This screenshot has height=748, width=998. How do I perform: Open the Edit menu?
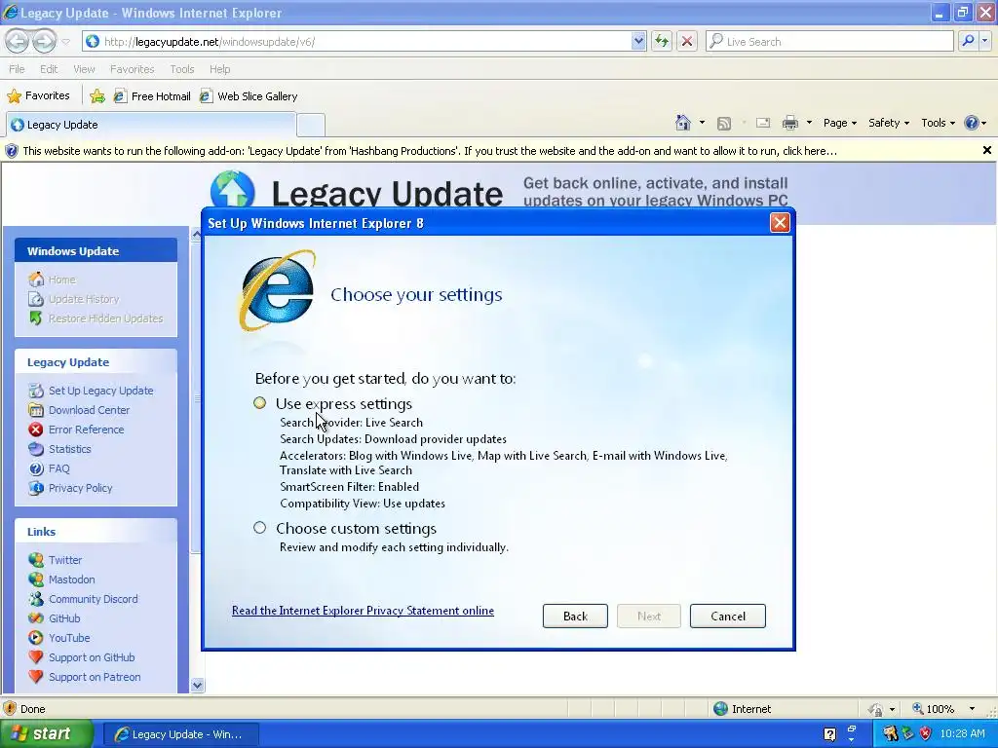[x=49, y=69]
